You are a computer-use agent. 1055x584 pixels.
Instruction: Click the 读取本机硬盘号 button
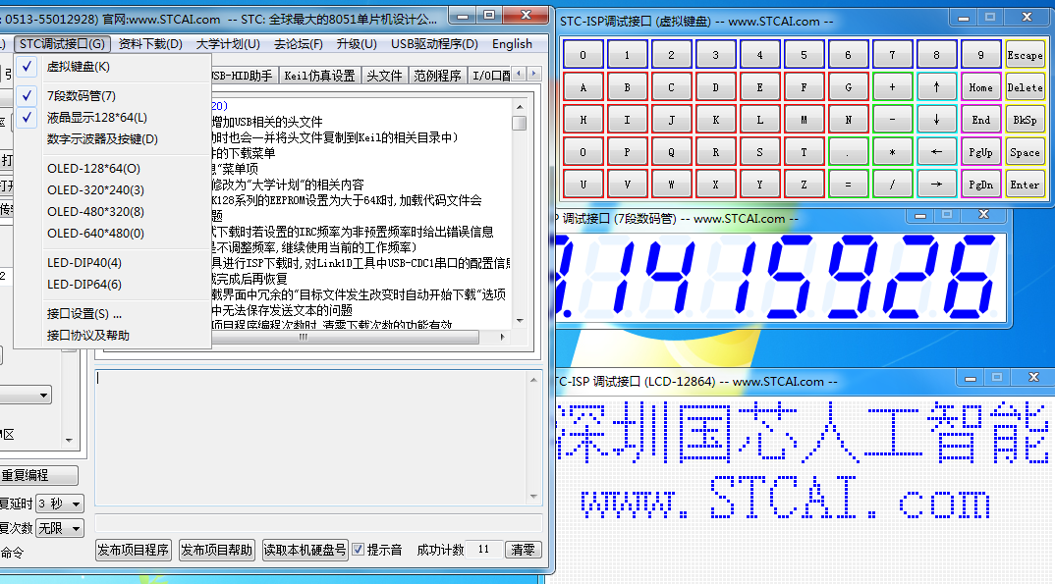(305, 550)
